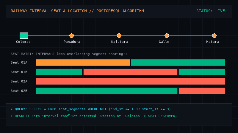The height and width of the screenshot is (133, 238).
Task: Click the QUERY SELECT statement line
Action: [x=92, y=109]
